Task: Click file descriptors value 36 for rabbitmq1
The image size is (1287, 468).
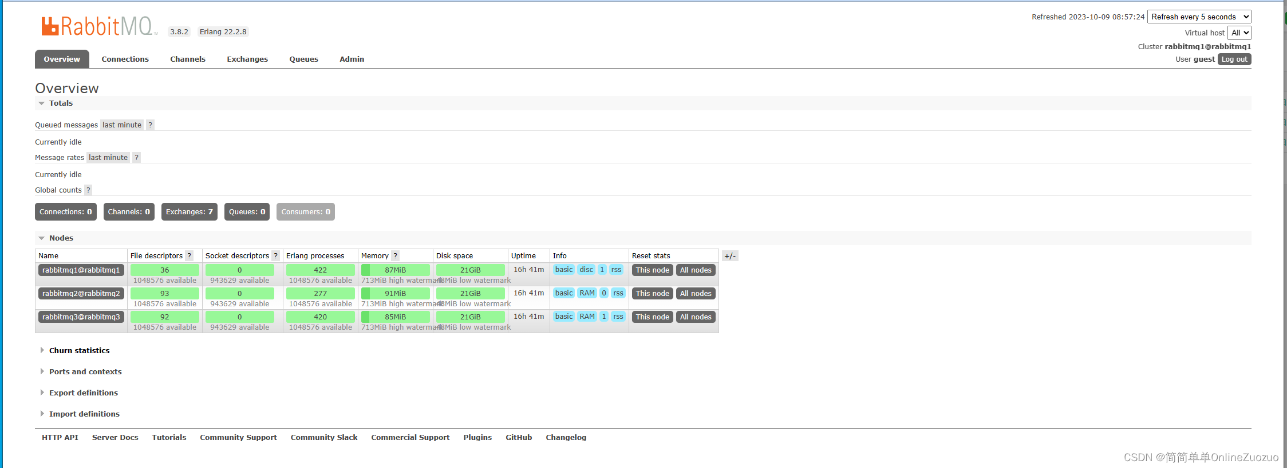Action: 165,270
